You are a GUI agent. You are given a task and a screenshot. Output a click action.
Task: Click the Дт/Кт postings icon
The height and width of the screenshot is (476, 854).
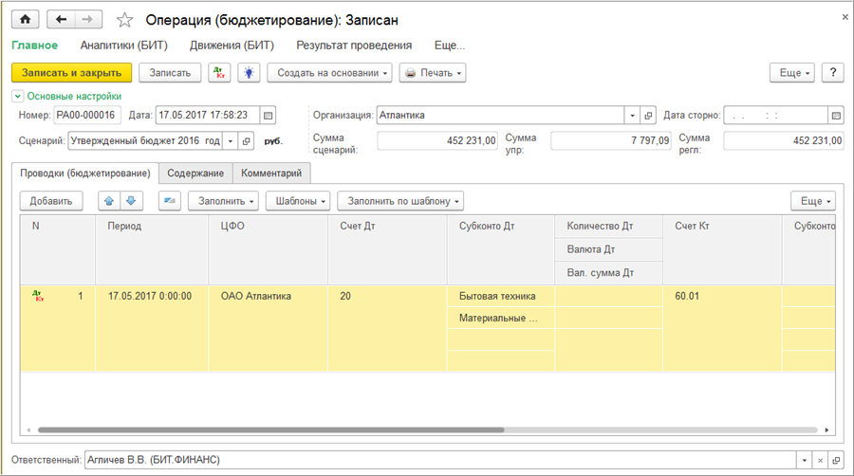219,73
